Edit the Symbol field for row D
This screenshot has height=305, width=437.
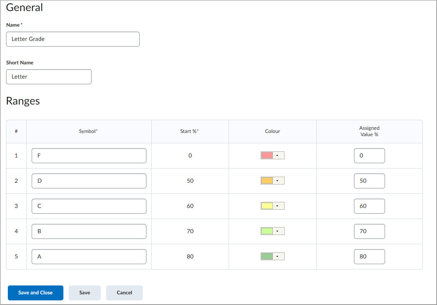pyautogui.click(x=89, y=181)
